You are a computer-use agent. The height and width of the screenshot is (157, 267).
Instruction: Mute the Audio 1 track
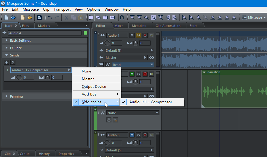coord(132,35)
